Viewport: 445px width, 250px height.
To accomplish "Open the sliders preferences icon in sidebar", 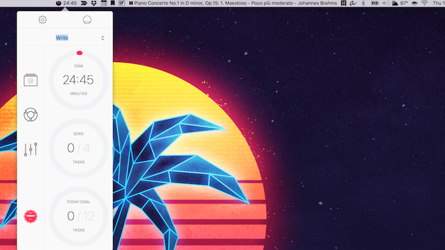I will click(31, 149).
